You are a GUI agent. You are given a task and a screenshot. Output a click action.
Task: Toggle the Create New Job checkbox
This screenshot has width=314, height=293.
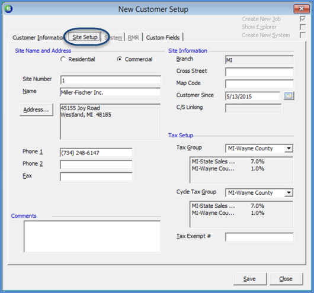pyautogui.click(x=302, y=19)
